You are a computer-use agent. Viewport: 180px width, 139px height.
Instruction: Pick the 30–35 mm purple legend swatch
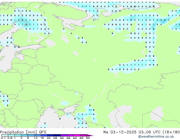[x=64, y=135]
